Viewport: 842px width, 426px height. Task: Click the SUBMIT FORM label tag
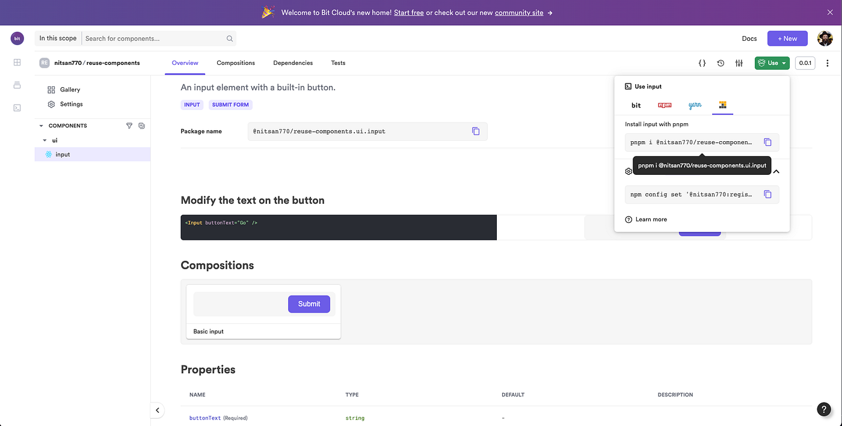click(230, 105)
